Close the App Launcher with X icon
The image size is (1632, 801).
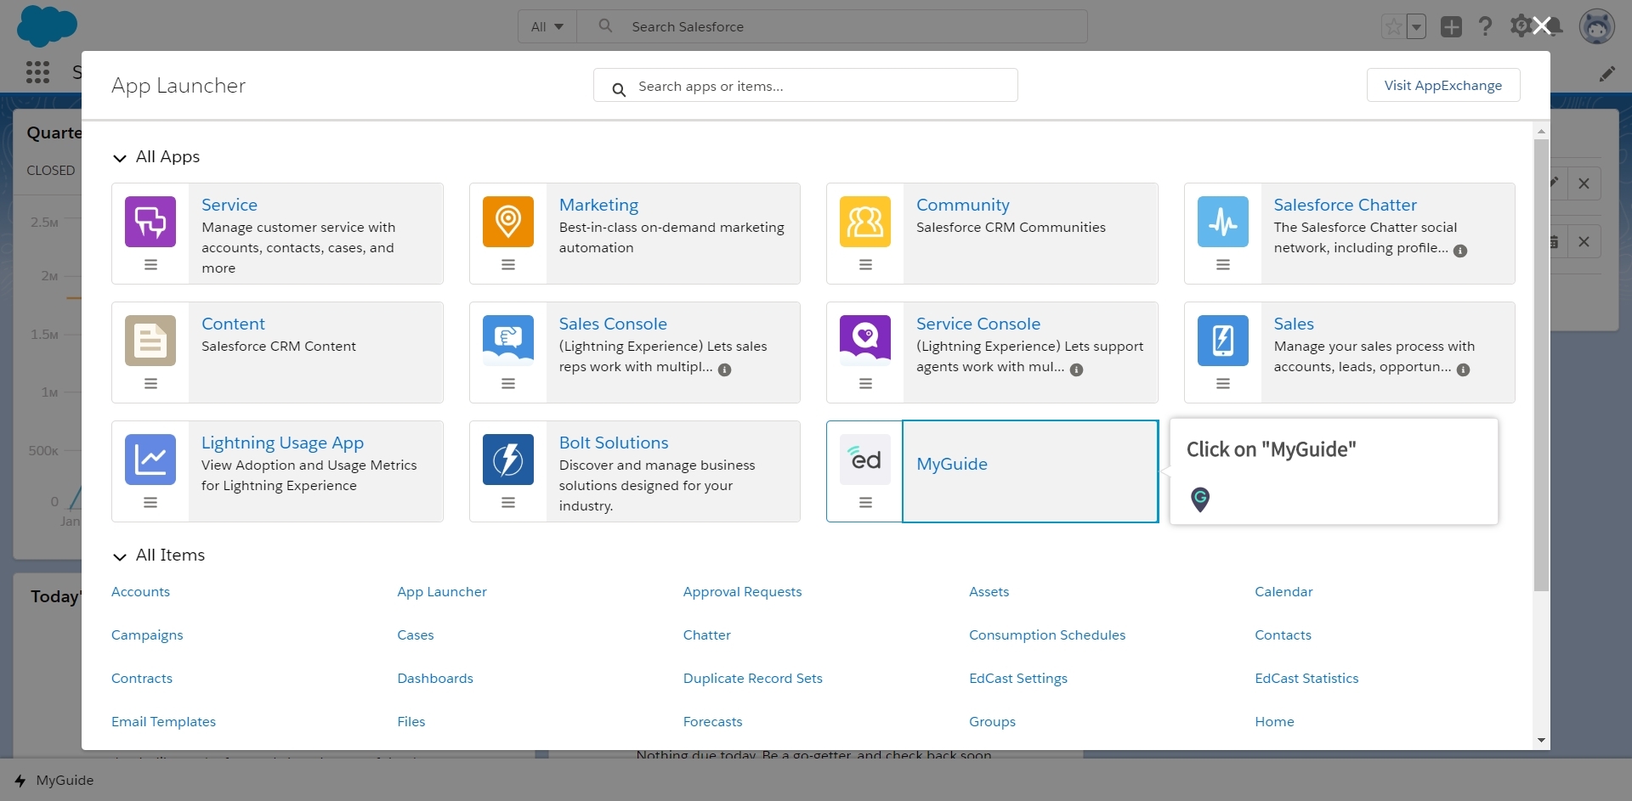pos(1541,25)
